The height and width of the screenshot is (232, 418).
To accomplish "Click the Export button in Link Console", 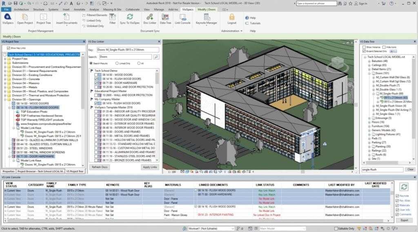I will [404, 220].
